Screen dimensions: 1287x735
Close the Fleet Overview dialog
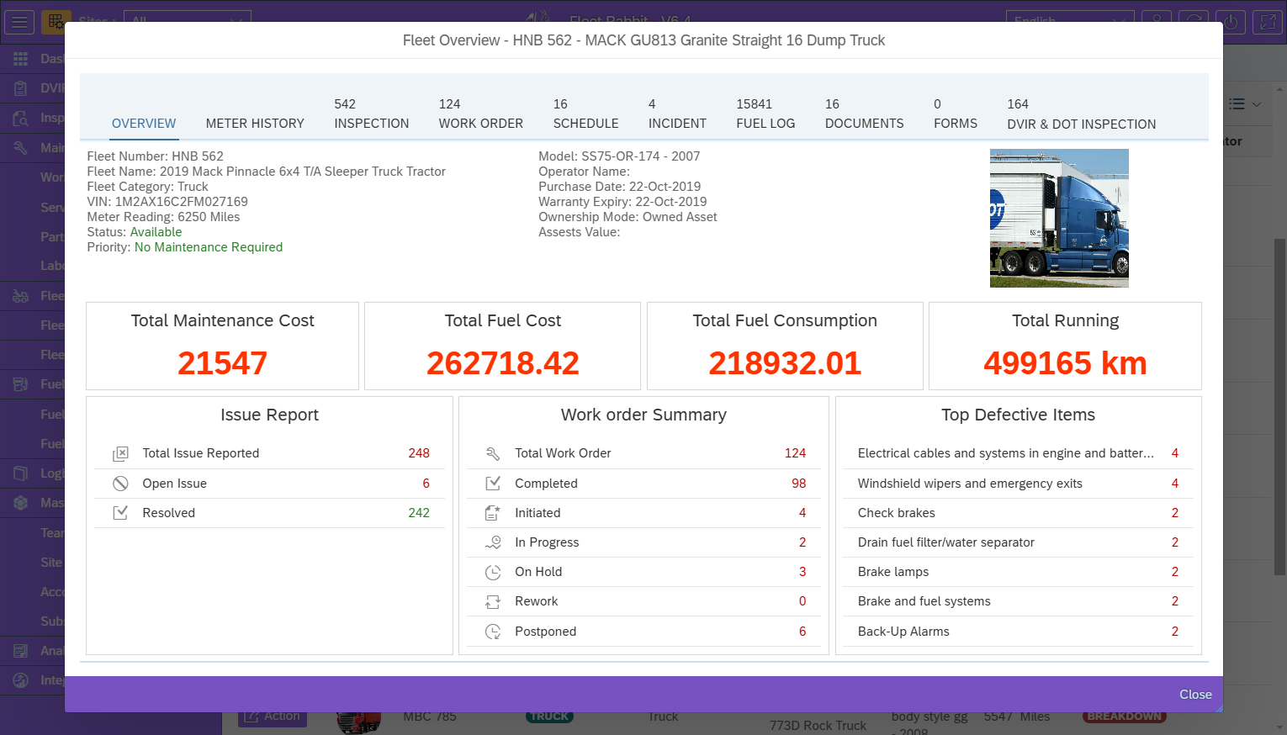coord(1195,695)
